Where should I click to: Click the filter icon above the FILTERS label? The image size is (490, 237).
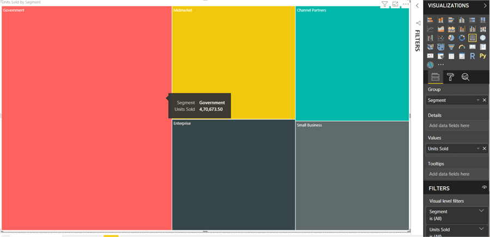point(418,23)
